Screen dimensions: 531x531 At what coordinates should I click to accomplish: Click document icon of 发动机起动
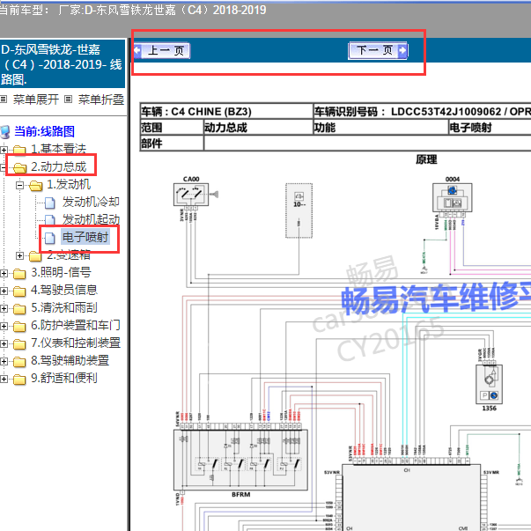pyautogui.click(x=50, y=220)
